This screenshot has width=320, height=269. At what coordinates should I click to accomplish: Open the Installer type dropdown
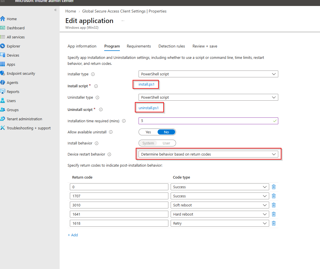point(208,74)
